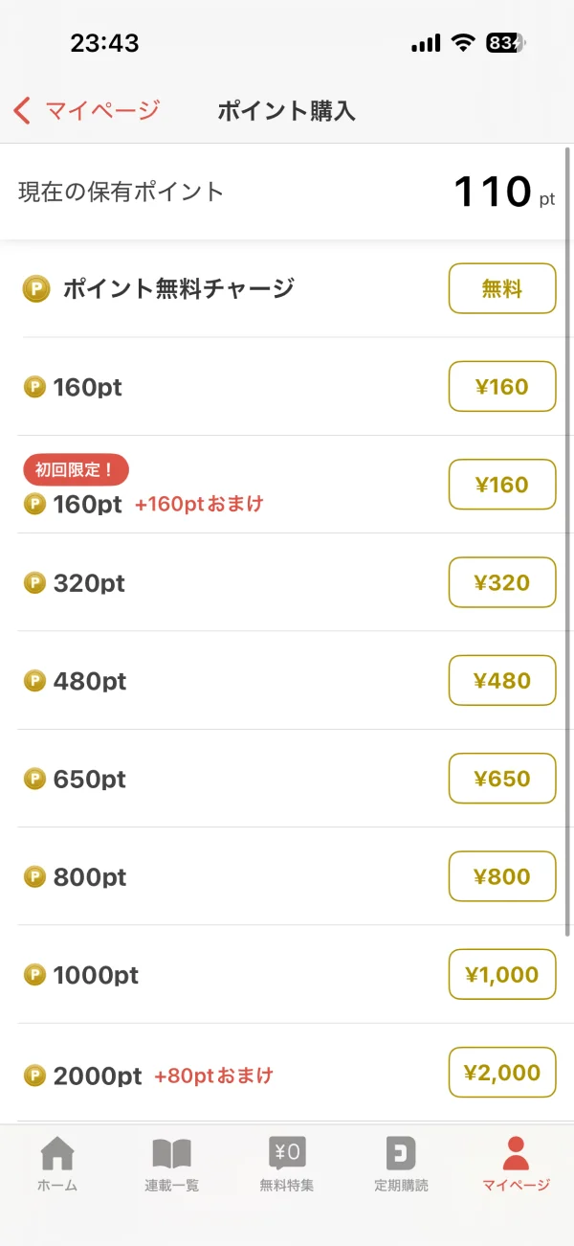Screen dimensions: 574x1246
Task: Tap the gold coin icon next to ポイント無料チャージ
Action: 36,287
